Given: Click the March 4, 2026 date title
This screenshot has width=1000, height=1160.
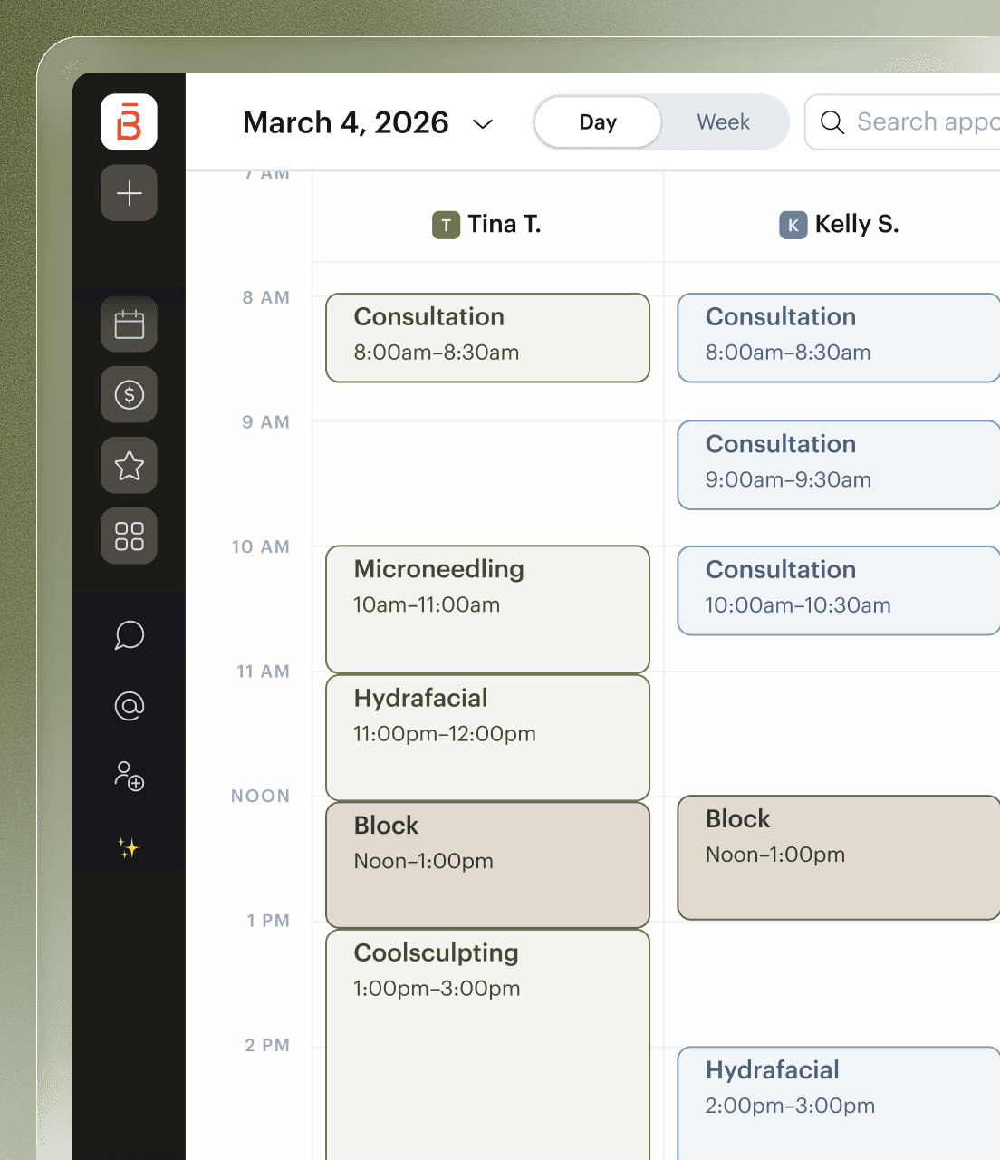Looking at the screenshot, I should pos(345,122).
